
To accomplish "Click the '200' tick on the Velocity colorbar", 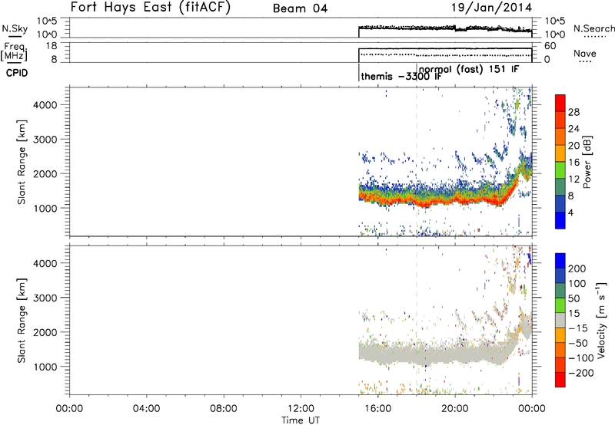I will pyautogui.click(x=577, y=269).
